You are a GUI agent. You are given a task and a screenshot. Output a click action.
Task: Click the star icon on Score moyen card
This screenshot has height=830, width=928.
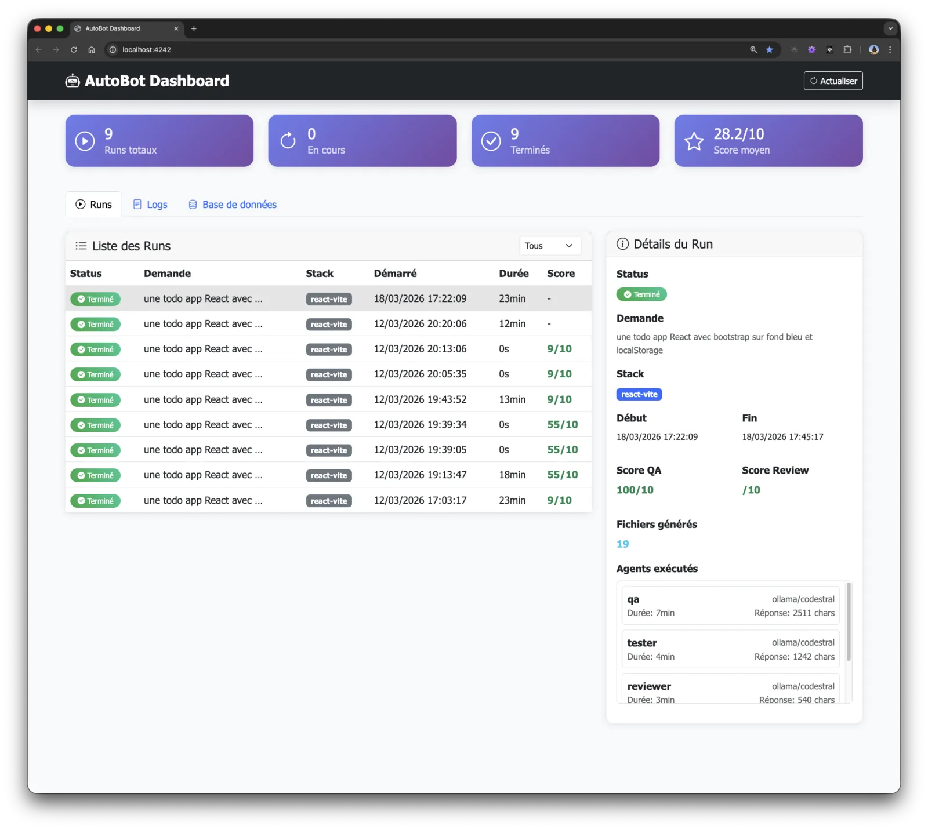694,141
